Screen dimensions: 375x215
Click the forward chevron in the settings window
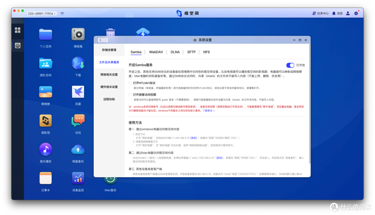[105, 40]
